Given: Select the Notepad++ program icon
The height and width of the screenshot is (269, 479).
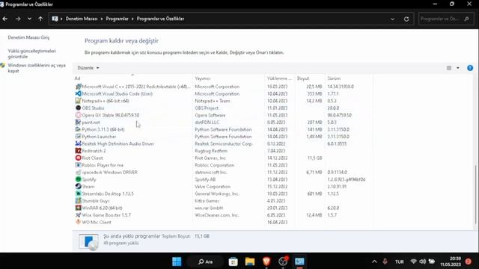Looking at the screenshot, I should [x=78, y=101].
